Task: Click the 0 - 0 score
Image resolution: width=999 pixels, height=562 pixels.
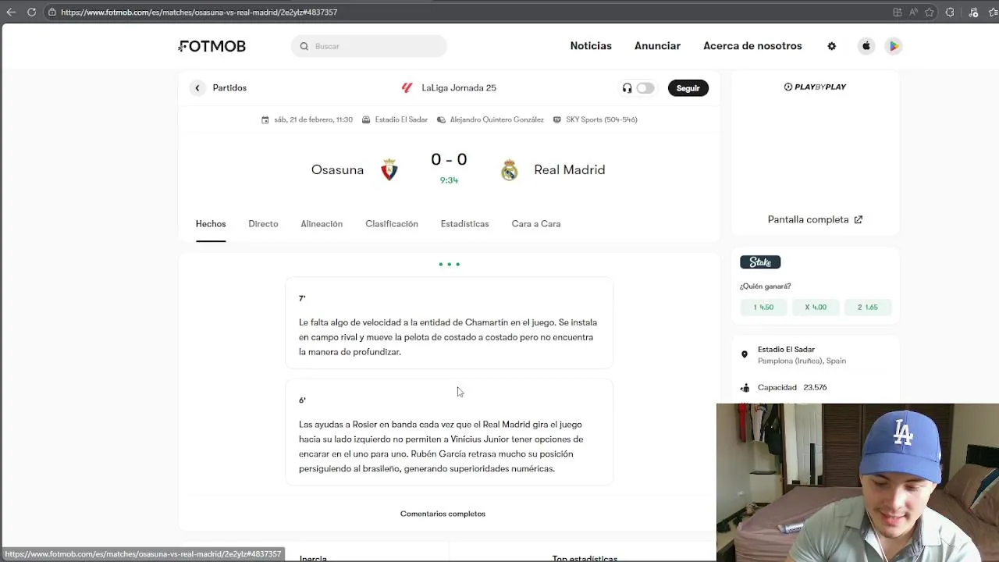Action: [449, 160]
